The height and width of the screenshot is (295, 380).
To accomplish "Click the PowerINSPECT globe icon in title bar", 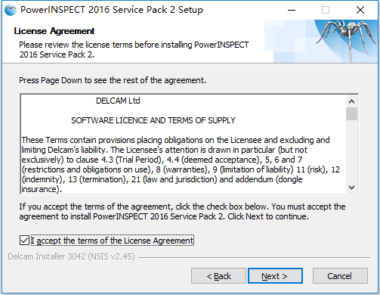I will coord(11,10).
